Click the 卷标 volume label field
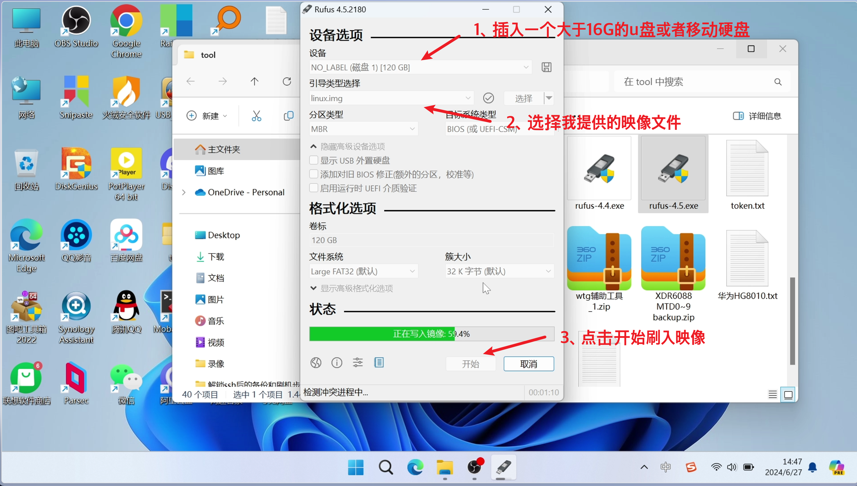The width and height of the screenshot is (857, 486). click(x=432, y=240)
